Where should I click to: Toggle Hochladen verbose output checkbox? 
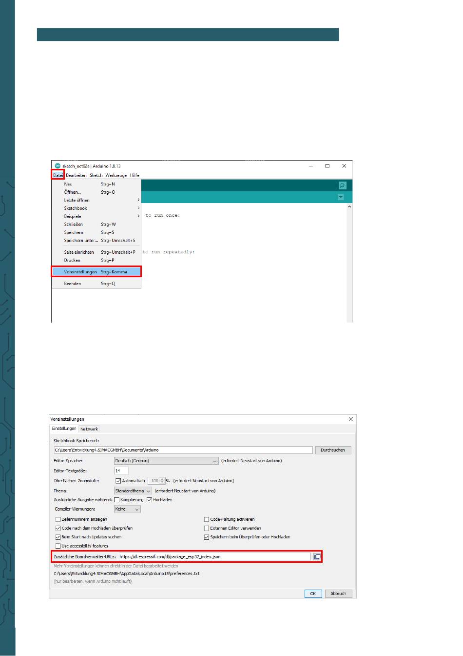click(x=150, y=500)
